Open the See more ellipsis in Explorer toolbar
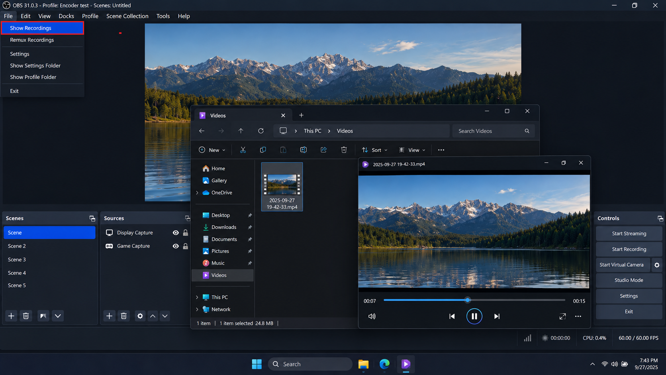This screenshot has width=666, height=375. pyautogui.click(x=441, y=150)
